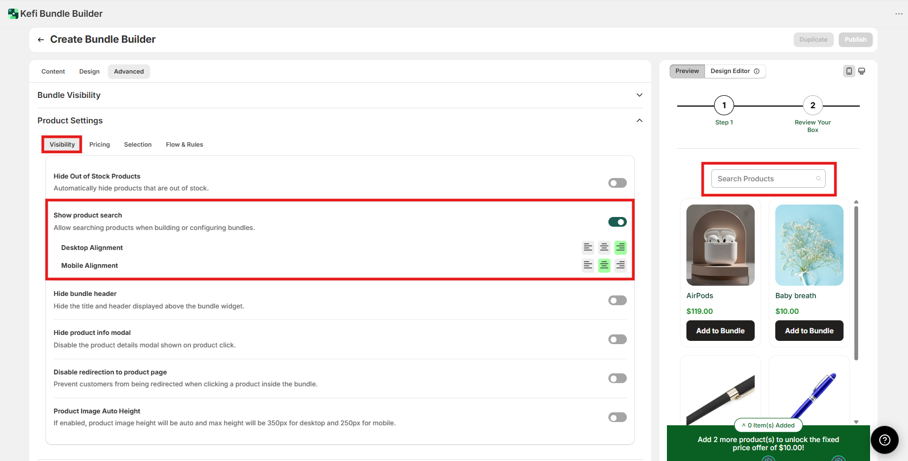Viewport: 908px width, 461px height.
Task: Click the step 2 Review Your Box circle
Action: (x=813, y=106)
